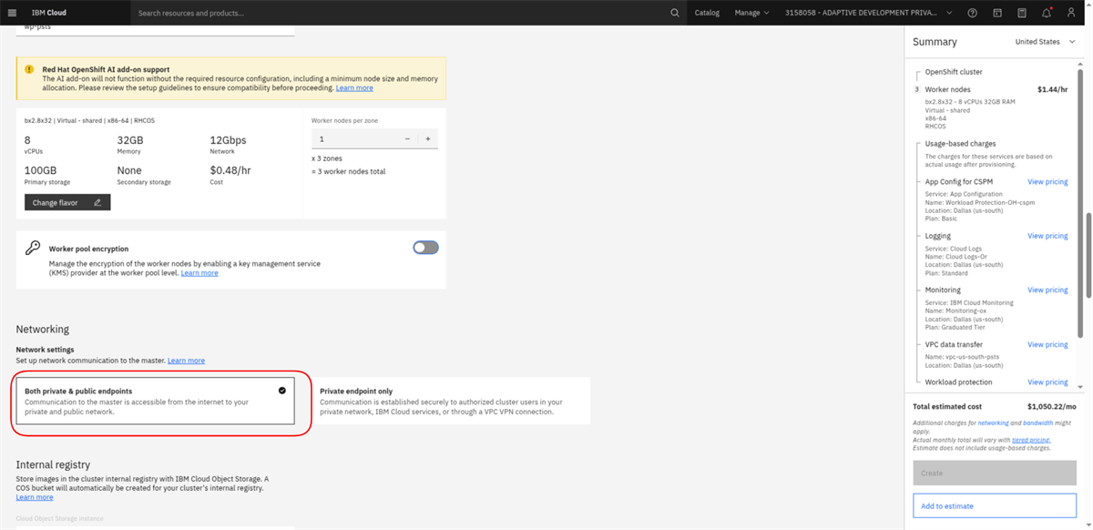Viewport: 1093px width, 530px height.
Task: Open the Catalog menu item
Action: pos(707,13)
